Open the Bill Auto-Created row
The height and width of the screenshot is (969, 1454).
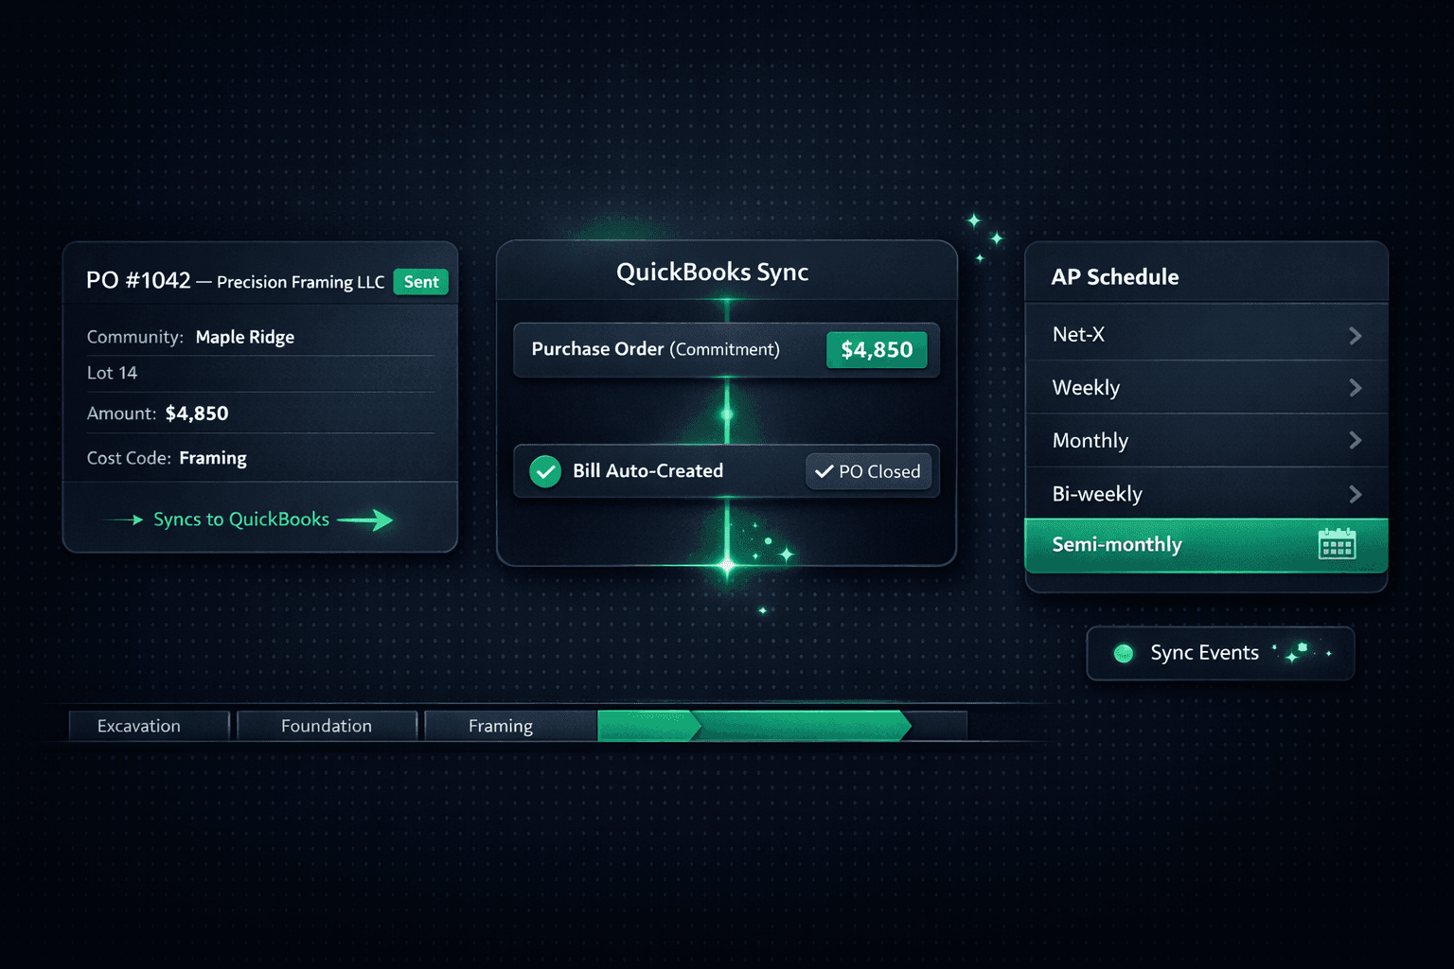coord(726,471)
